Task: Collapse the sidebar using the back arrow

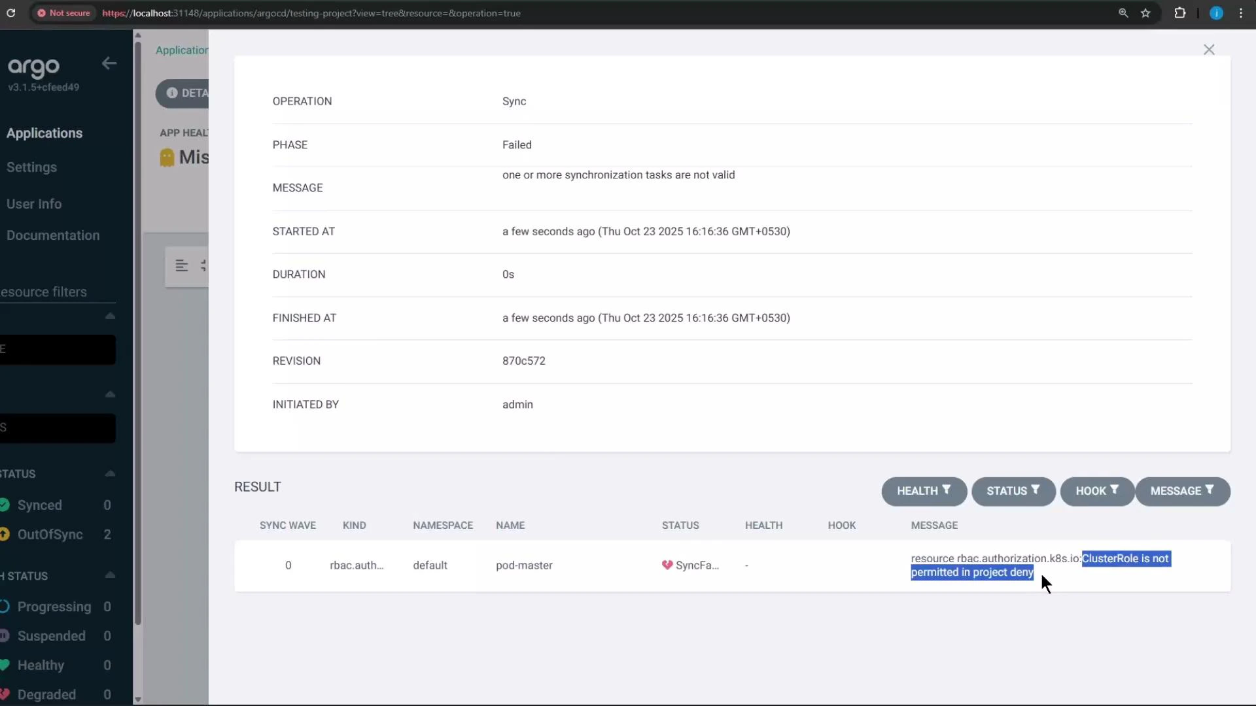Action: 109,63
